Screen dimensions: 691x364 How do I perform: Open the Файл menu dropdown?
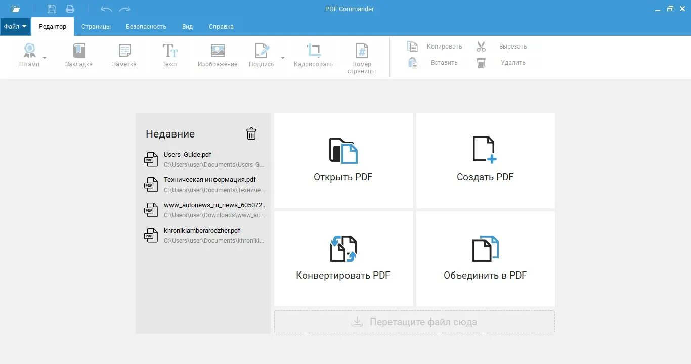coord(15,27)
